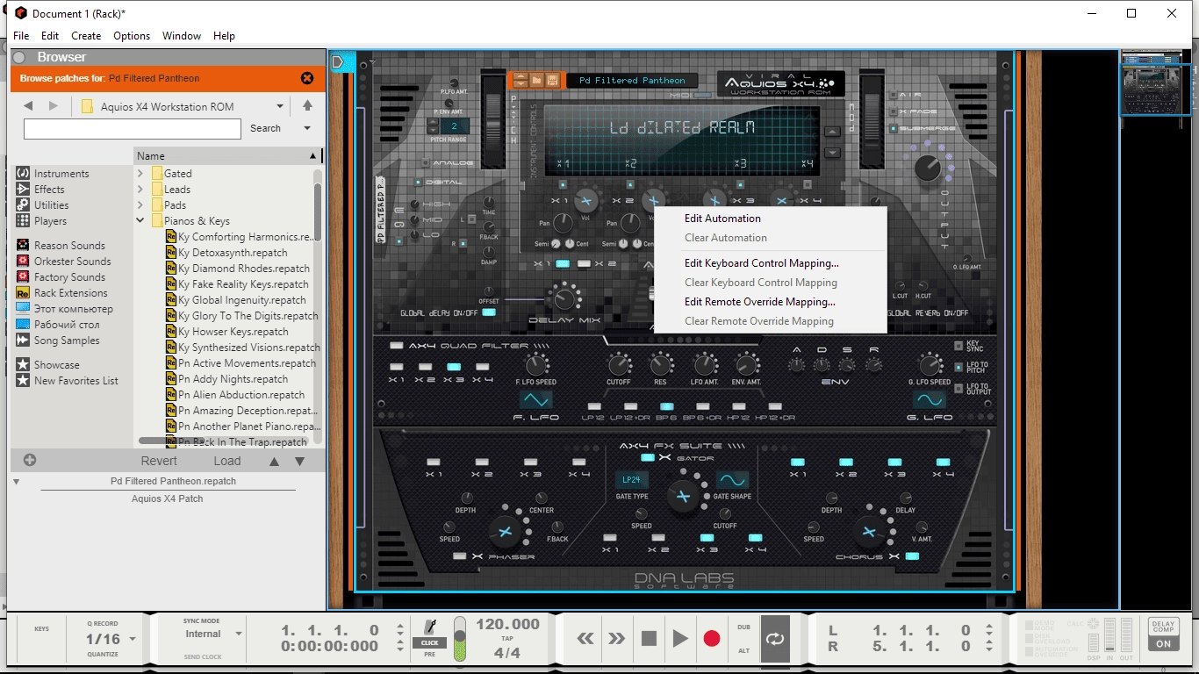Open the Instruments category
This screenshot has height=674, width=1199.
(53, 174)
